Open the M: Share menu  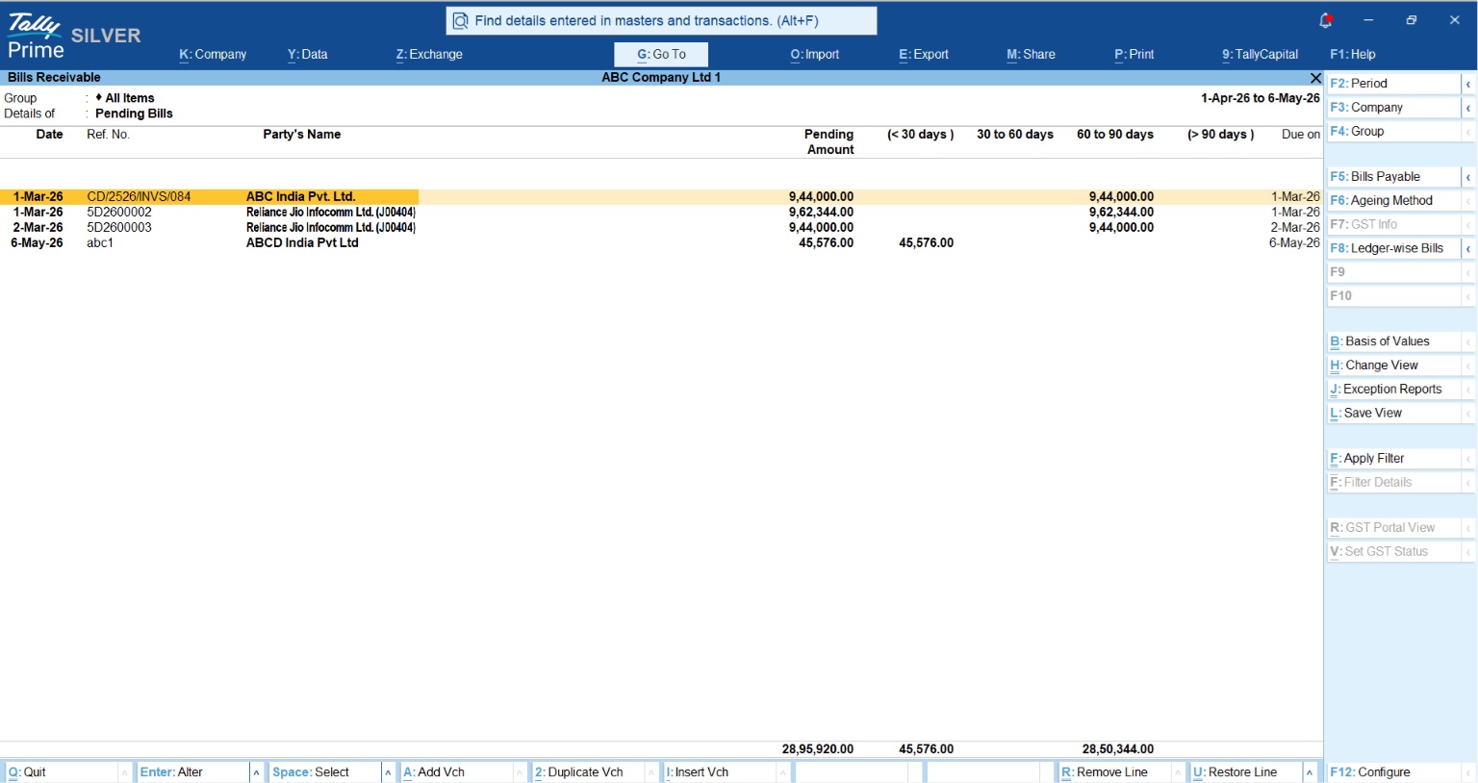(1031, 54)
